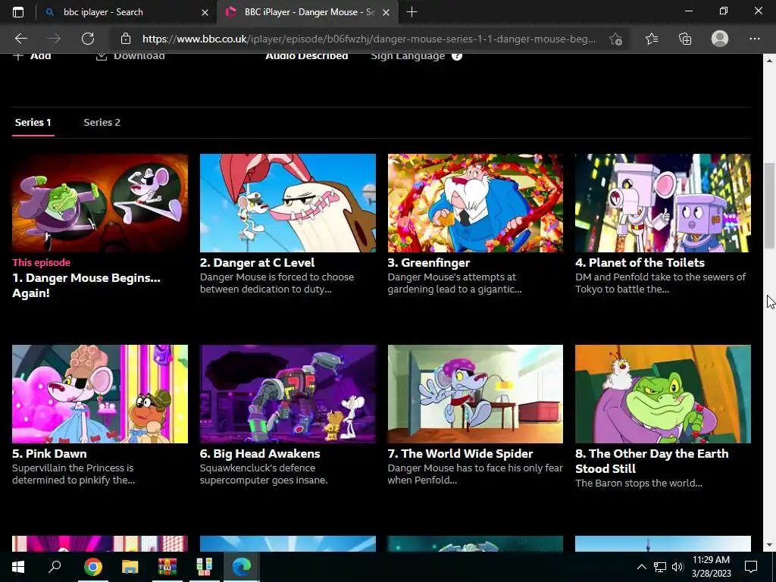Open a new browser tab

pos(411,12)
